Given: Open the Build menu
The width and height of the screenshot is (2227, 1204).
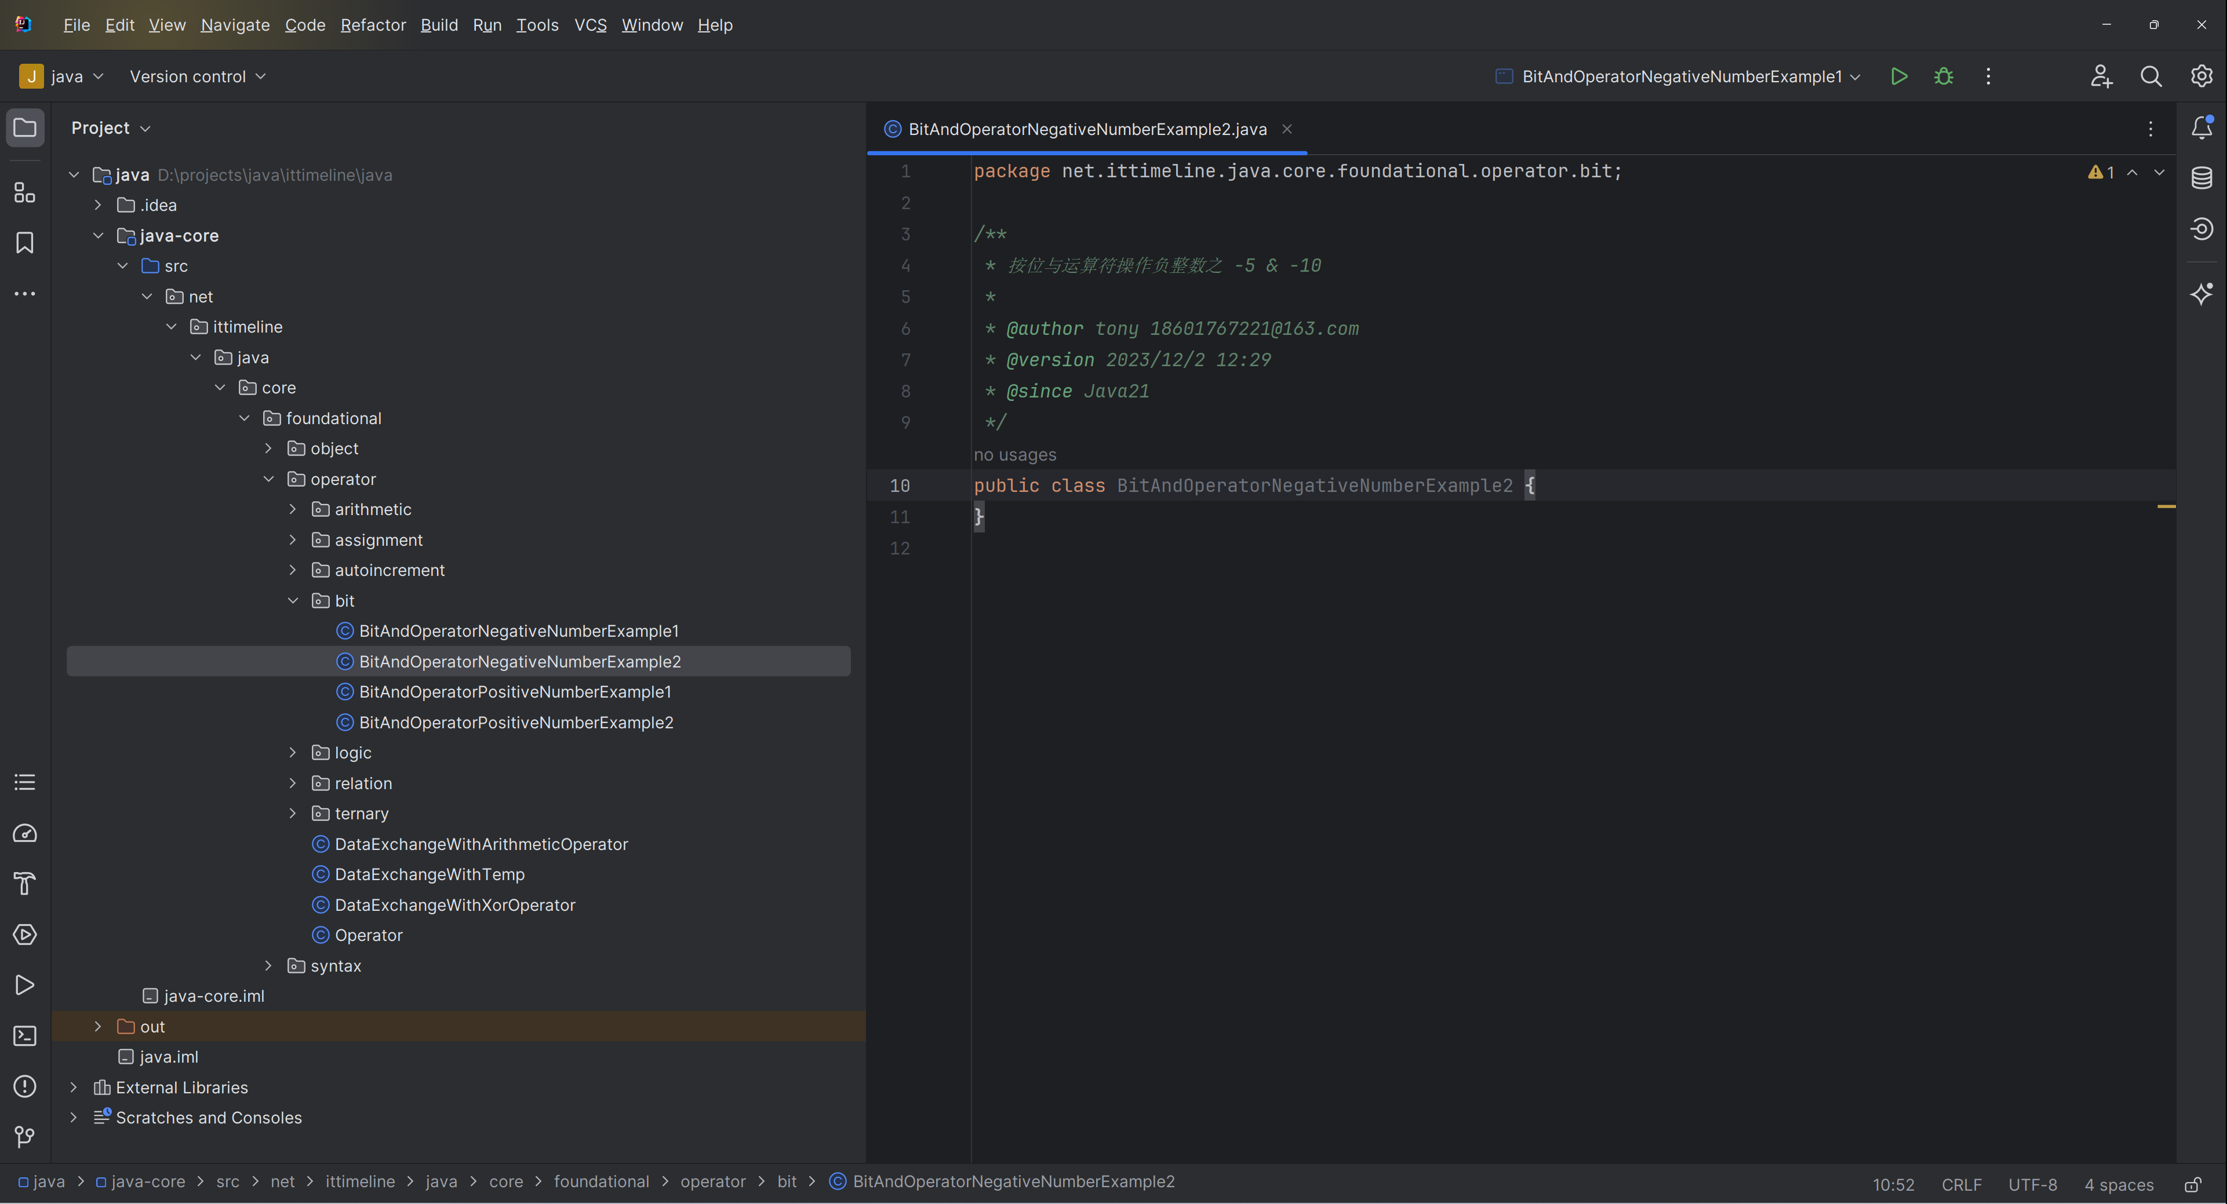Looking at the screenshot, I should (x=439, y=25).
